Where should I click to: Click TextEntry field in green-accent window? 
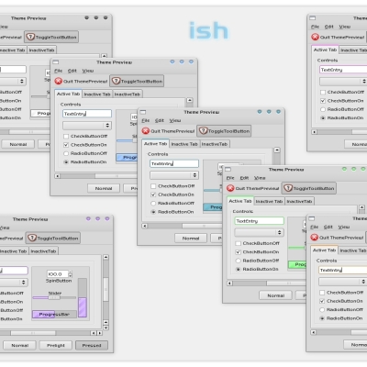[x=260, y=221]
